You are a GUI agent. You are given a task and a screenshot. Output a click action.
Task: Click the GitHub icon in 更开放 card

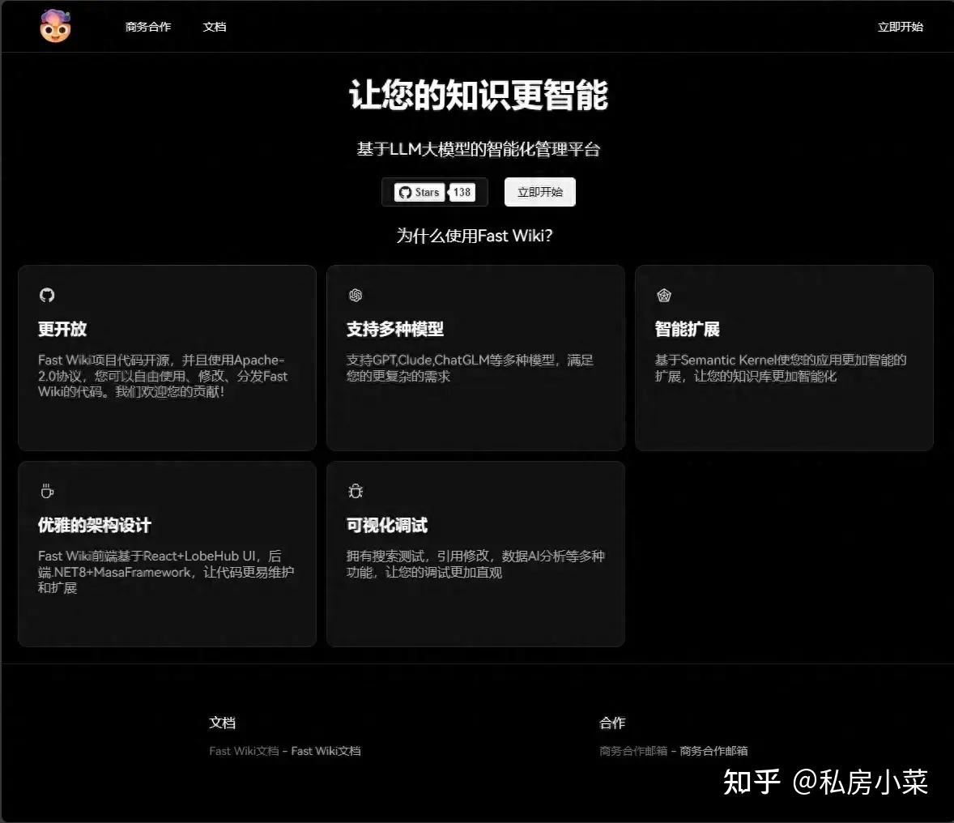(47, 295)
